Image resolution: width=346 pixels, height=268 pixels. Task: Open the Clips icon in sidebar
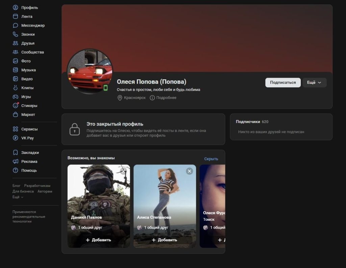tap(15, 88)
